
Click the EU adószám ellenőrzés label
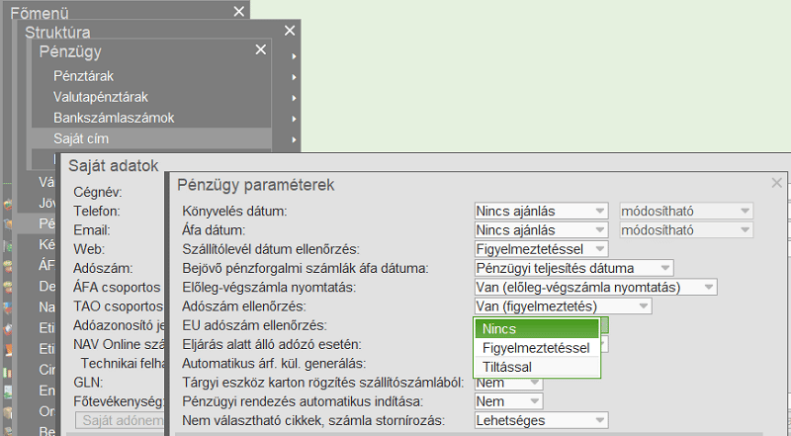pyautogui.click(x=255, y=325)
